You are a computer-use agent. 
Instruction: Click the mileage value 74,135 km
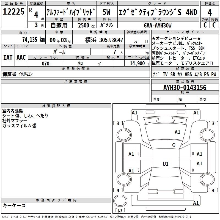[33, 39]
